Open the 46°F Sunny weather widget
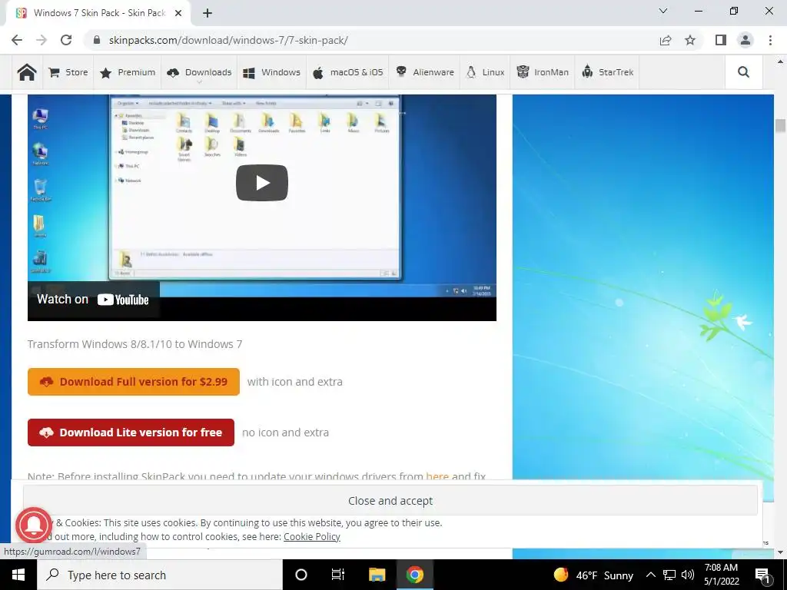The width and height of the screenshot is (787, 590). [x=593, y=575]
